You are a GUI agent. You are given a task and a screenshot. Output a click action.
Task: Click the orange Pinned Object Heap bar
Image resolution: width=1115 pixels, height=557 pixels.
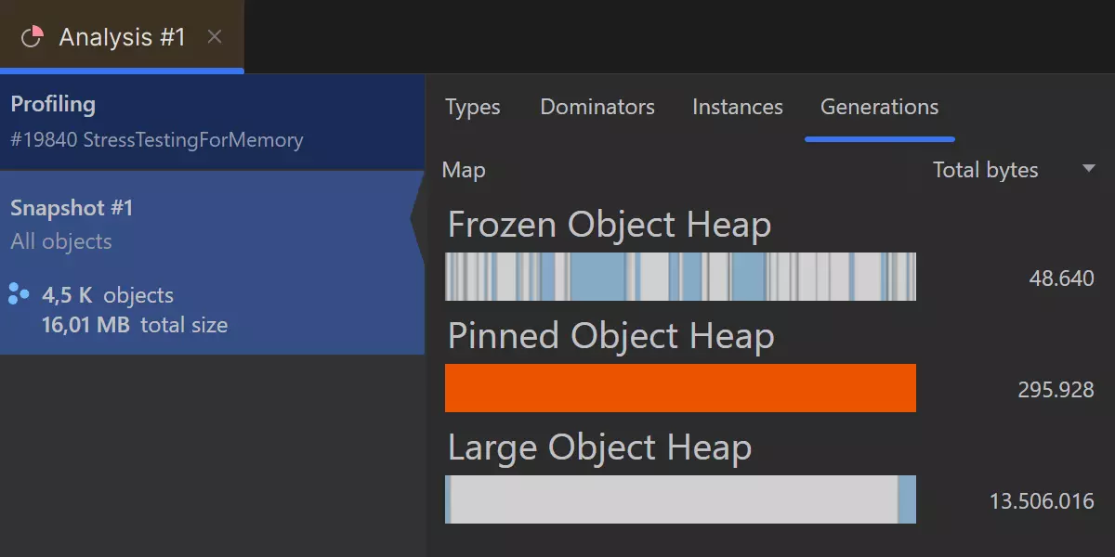pos(680,388)
